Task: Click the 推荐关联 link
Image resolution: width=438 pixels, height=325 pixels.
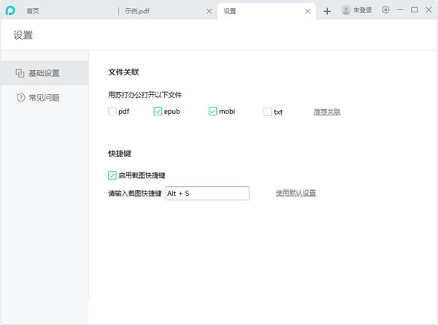Action: point(327,112)
